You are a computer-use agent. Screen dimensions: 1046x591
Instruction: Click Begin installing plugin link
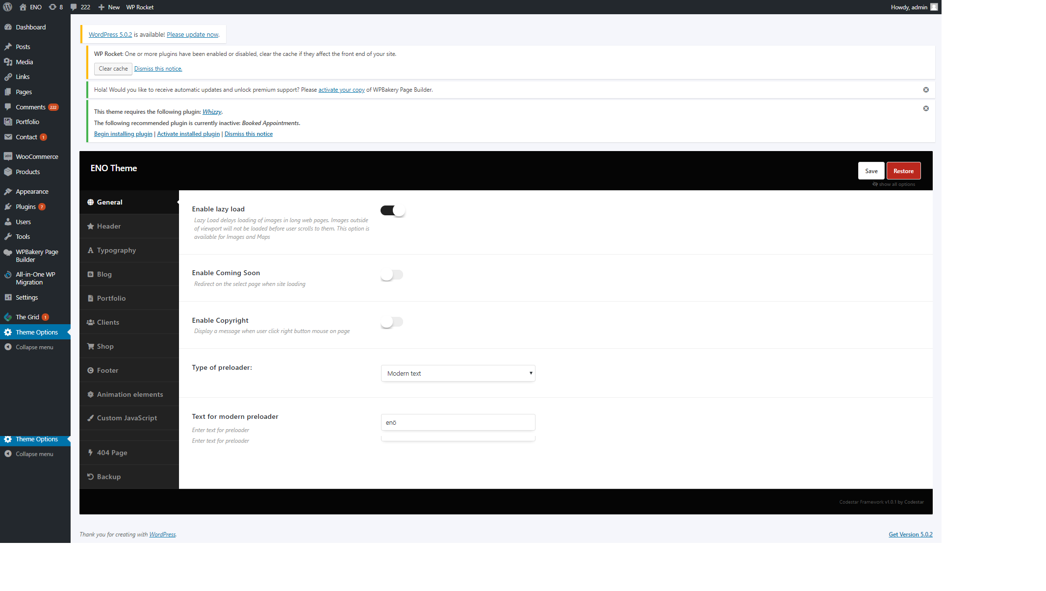coord(123,134)
